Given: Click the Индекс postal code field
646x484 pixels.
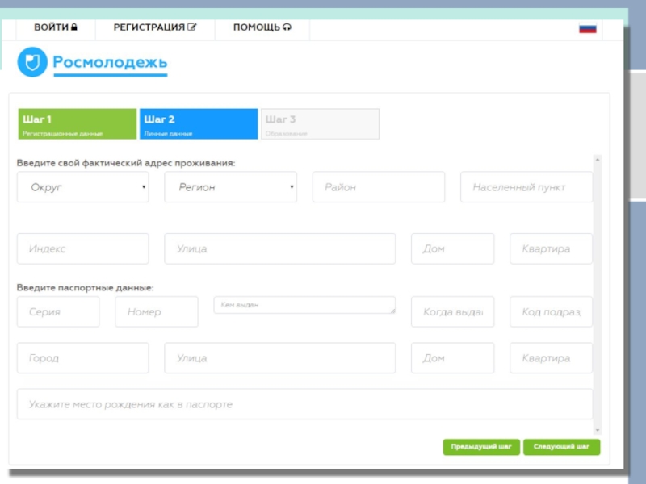Looking at the screenshot, I should 82,249.
